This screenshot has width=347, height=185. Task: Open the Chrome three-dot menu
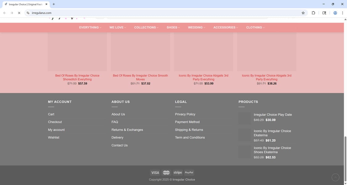[x=342, y=13]
